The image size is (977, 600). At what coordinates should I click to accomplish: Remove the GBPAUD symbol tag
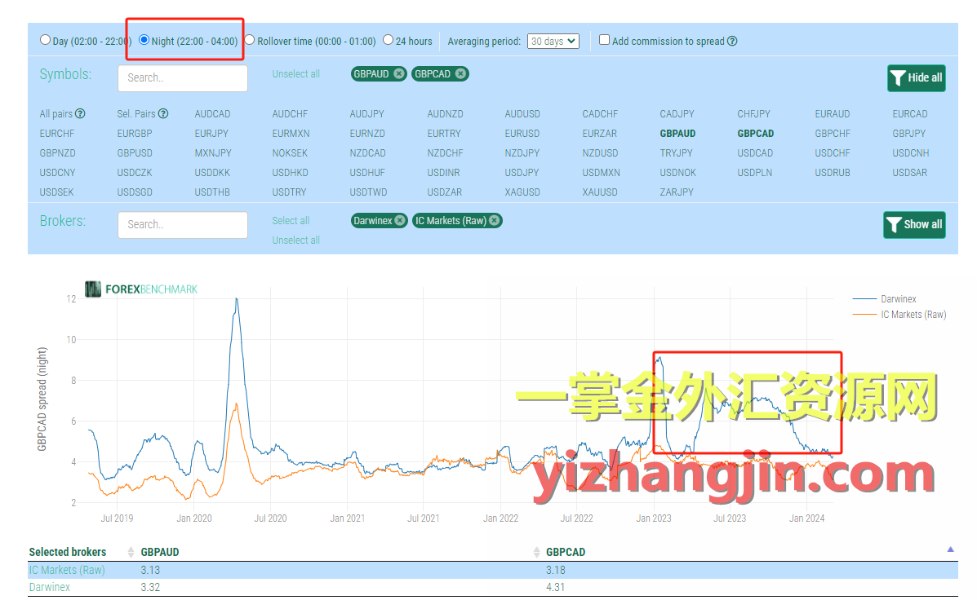coord(399,74)
